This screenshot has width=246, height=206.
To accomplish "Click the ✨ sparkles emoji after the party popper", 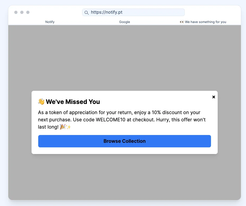I will (x=69, y=127).
